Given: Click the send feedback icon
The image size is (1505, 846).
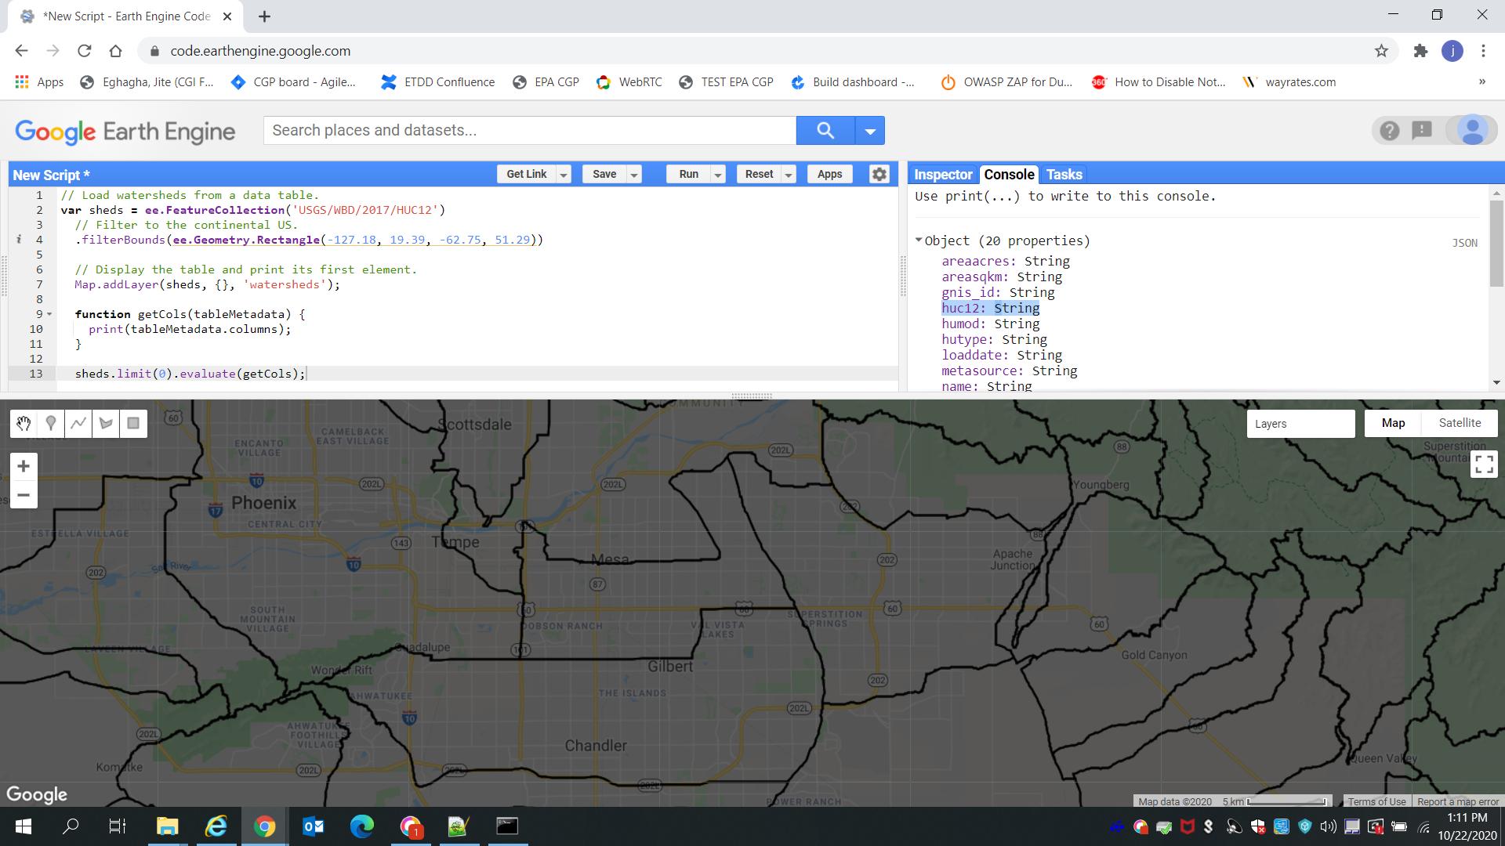Looking at the screenshot, I should coord(1421,130).
